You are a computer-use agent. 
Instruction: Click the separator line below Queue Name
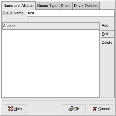click(x=58, y=19)
